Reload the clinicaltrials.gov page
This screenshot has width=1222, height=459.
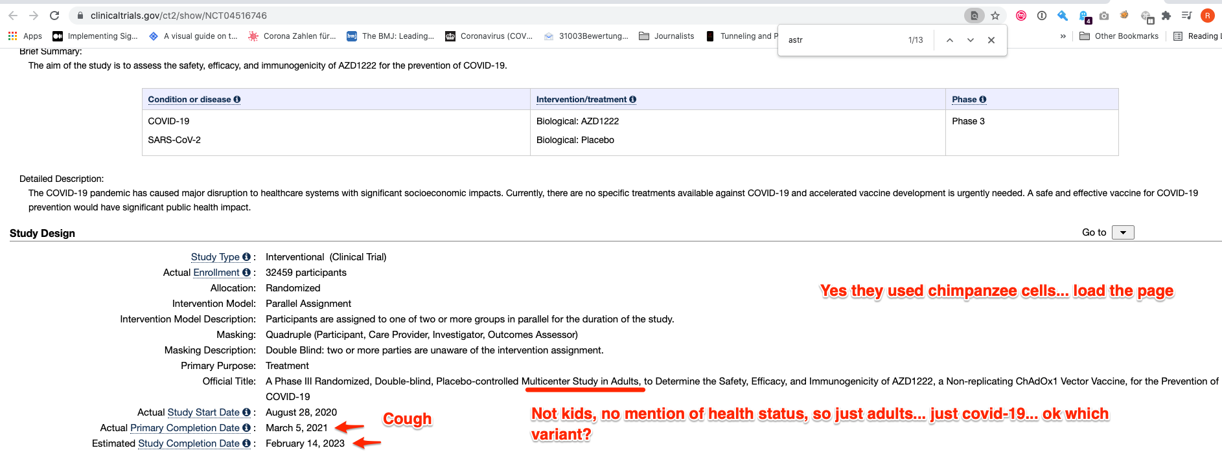54,16
